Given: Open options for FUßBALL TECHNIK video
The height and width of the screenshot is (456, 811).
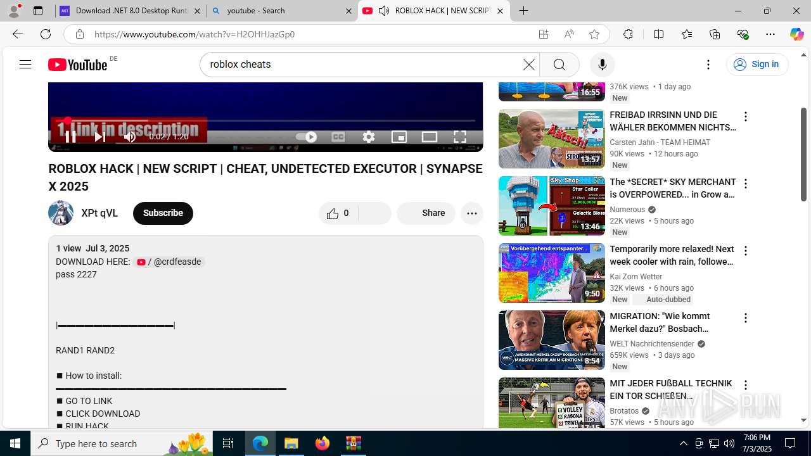Looking at the screenshot, I should pyautogui.click(x=746, y=385).
